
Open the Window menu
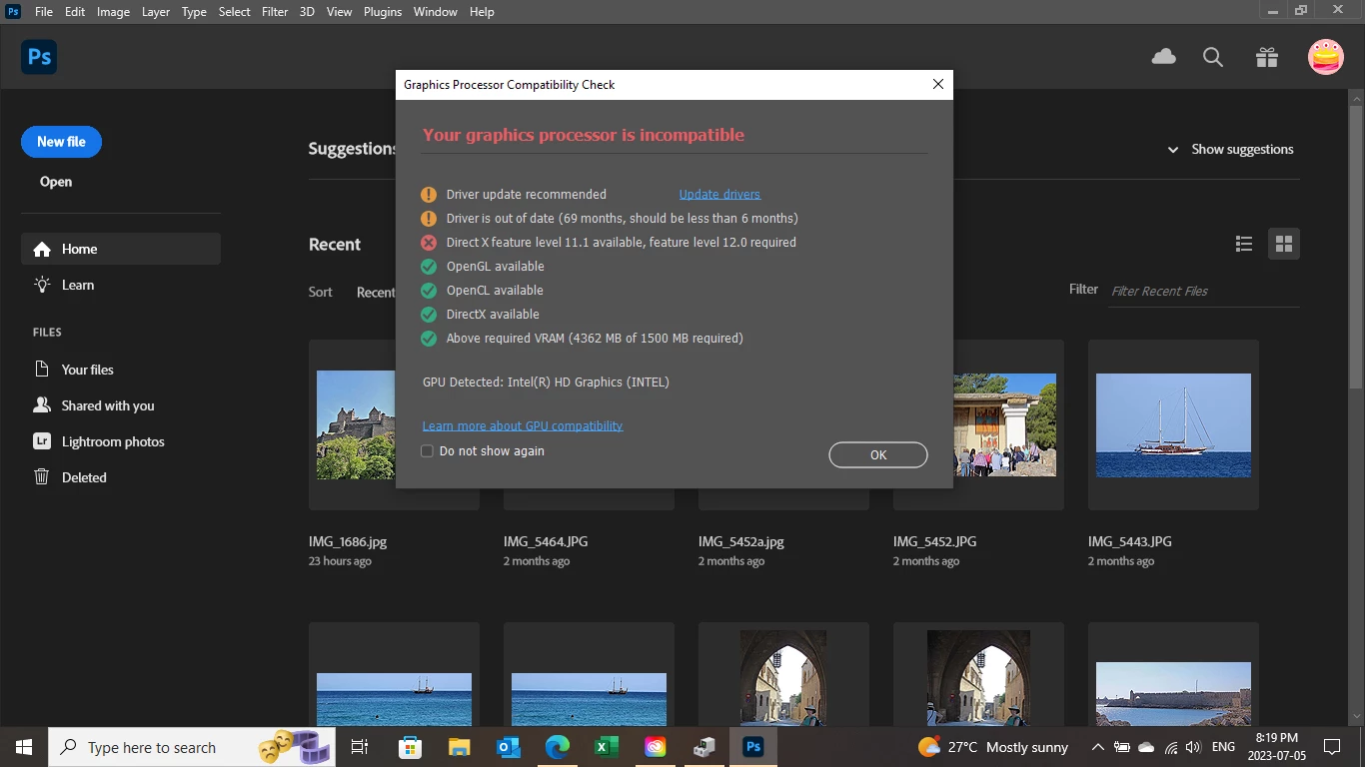pyautogui.click(x=435, y=12)
